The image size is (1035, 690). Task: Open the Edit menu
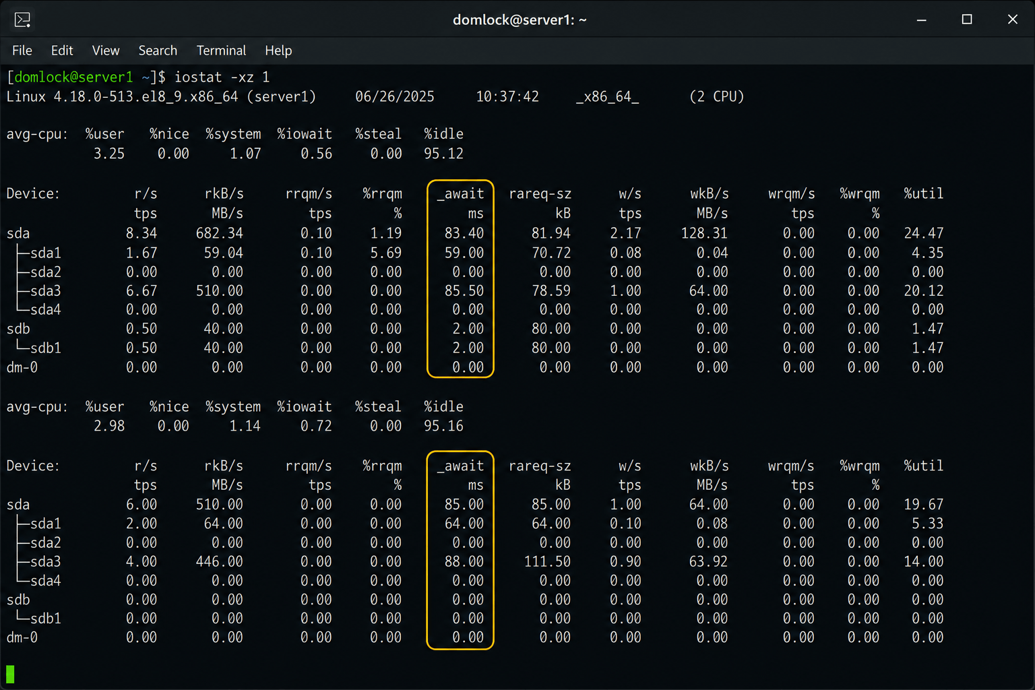(62, 51)
